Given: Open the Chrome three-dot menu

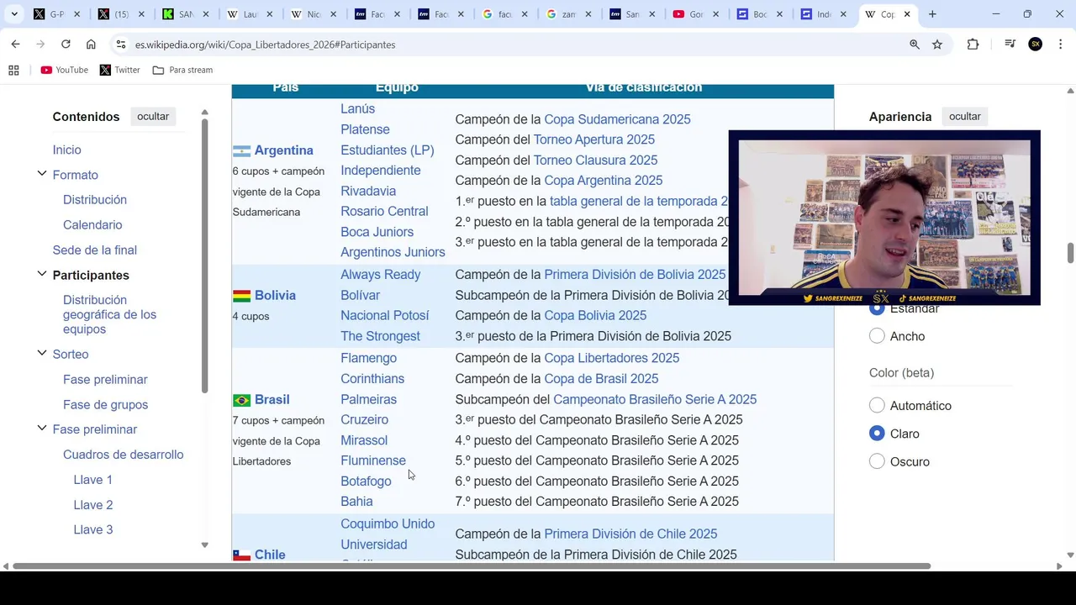Looking at the screenshot, I should tap(1060, 45).
